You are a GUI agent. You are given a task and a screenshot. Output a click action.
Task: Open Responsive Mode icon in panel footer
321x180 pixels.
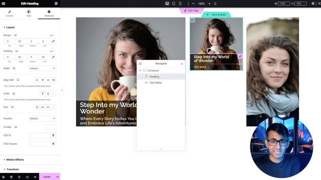(27, 177)
